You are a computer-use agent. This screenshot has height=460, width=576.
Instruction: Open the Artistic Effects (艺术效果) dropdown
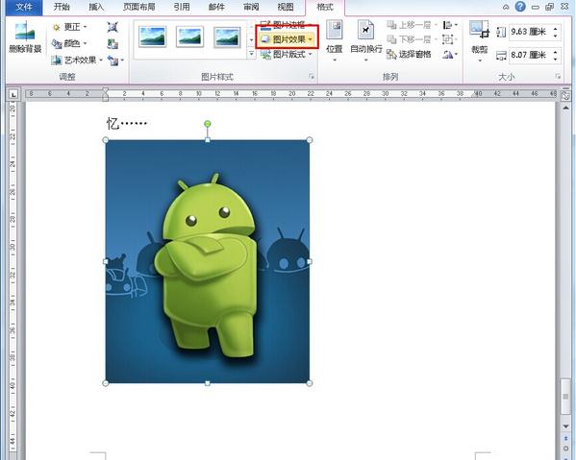click(x=77, y=61)
